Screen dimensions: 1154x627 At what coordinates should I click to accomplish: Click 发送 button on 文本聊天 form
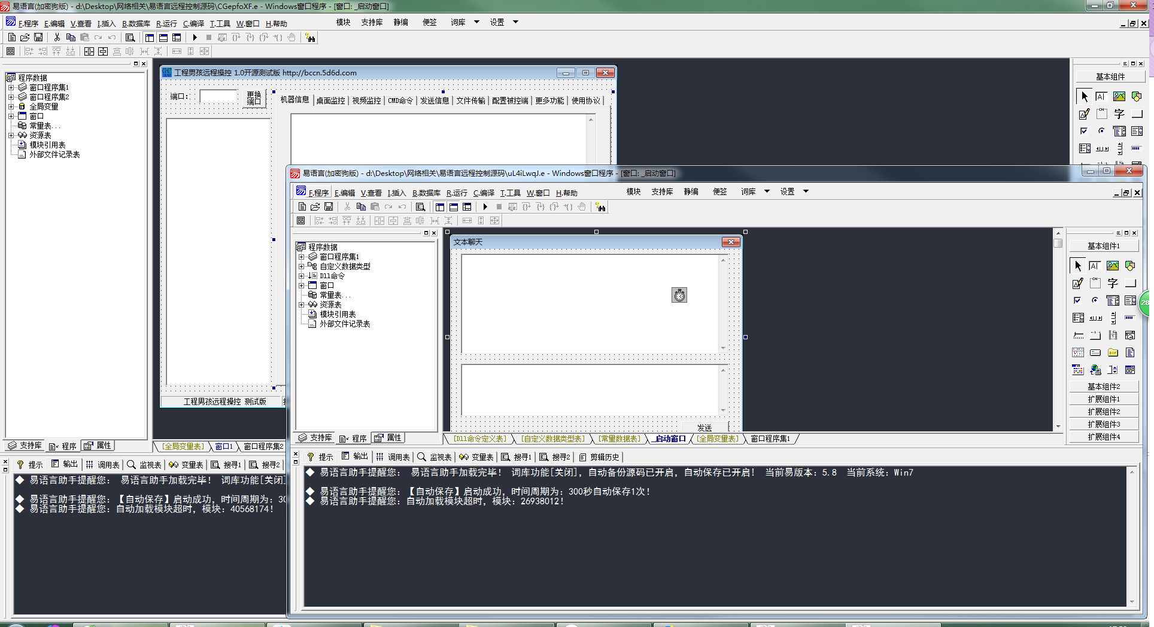704,428
